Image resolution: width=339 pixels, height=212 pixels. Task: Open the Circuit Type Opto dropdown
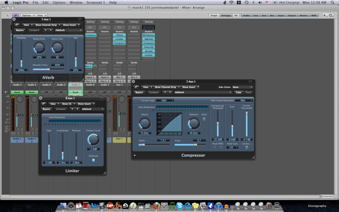[165, 100]
